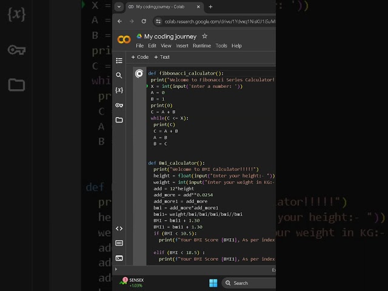Open the Help menu
The image size is (388, 291).
point(236,46)
